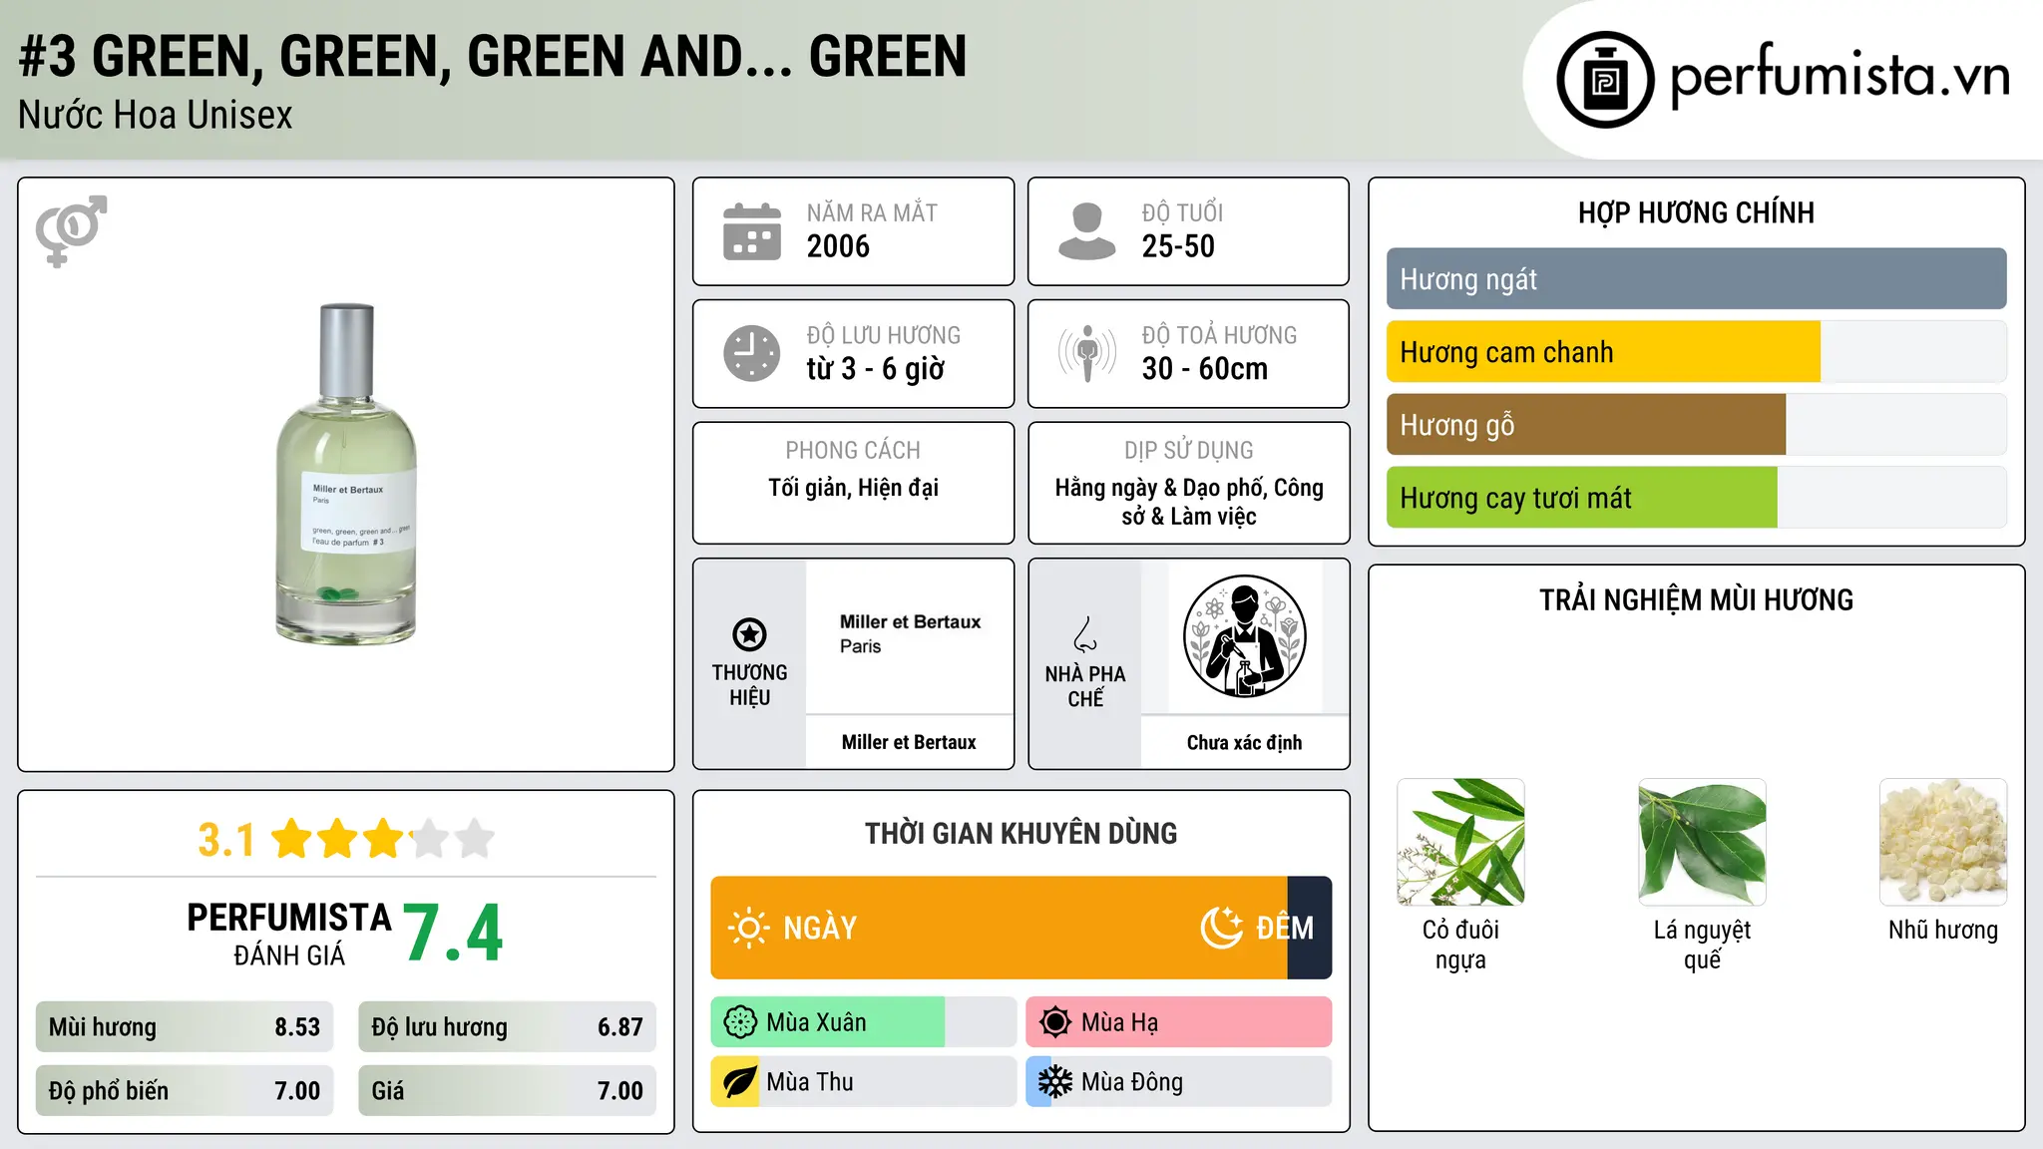Screen dimensions: 2043x1149
Task: Click the Mùa Xuân season bar
Action: coord(864,1022)
